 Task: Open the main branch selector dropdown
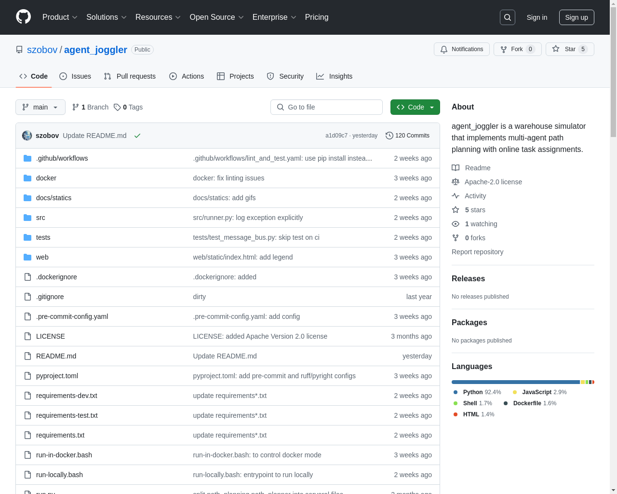click(40, 107)
